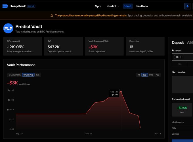Image resolution: width=193 pixels, height=142 pixels.
Task: Click the deposit Amount input field
Action: tap(182, 57)
